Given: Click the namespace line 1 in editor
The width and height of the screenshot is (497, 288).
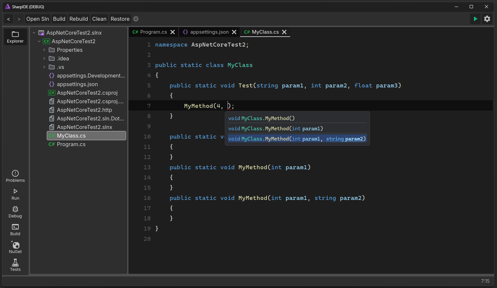Looking at the screenshot, I should click(x=202, y=45).
